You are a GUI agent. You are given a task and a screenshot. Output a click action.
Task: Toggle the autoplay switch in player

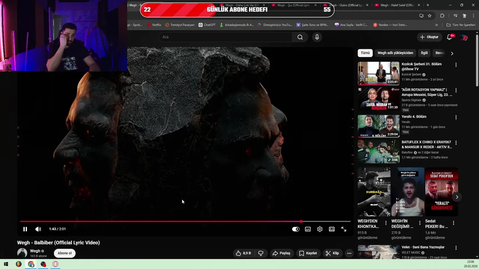tap(296, 229)
